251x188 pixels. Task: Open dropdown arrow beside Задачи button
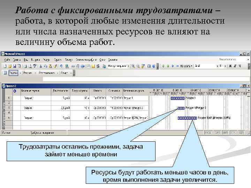[x=20, y=73]
